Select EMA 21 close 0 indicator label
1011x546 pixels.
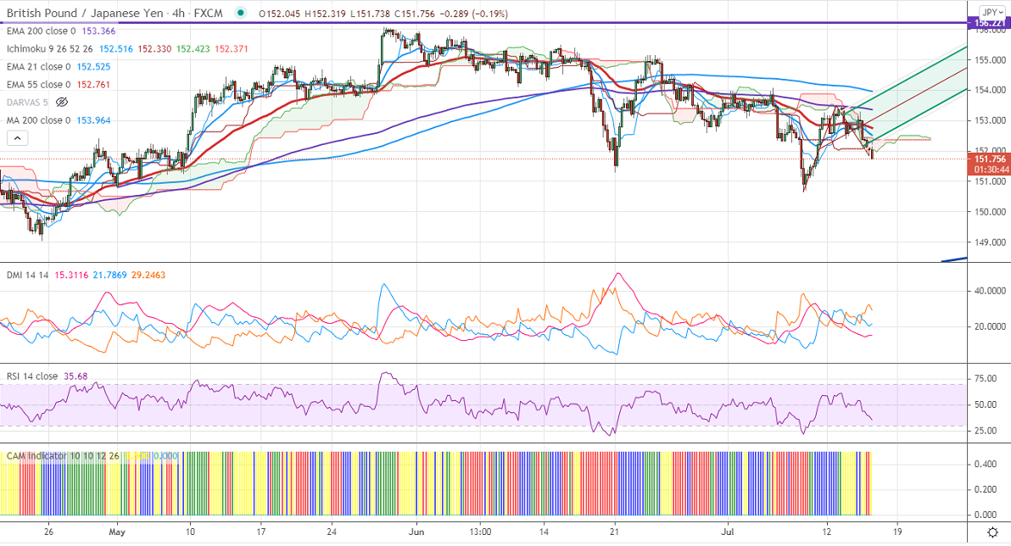point(39,67)
